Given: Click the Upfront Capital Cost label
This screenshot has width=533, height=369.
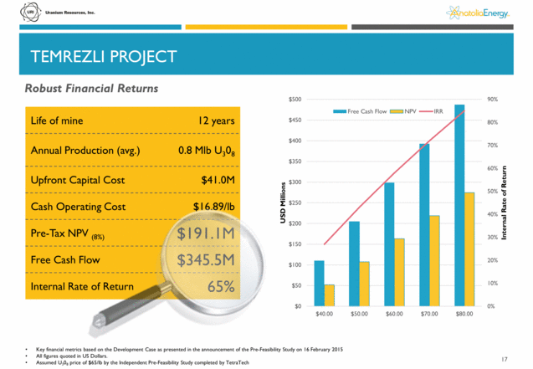Looking at the screenshot, I should click(78, 180).
